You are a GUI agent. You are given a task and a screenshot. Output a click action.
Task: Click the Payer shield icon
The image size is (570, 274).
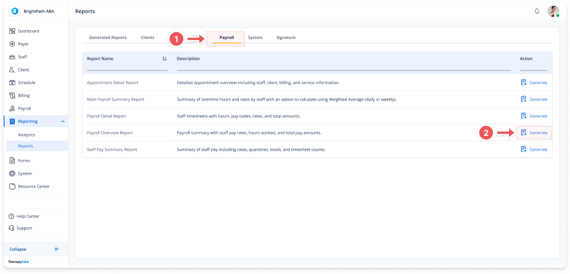click(x=12, y=44)
